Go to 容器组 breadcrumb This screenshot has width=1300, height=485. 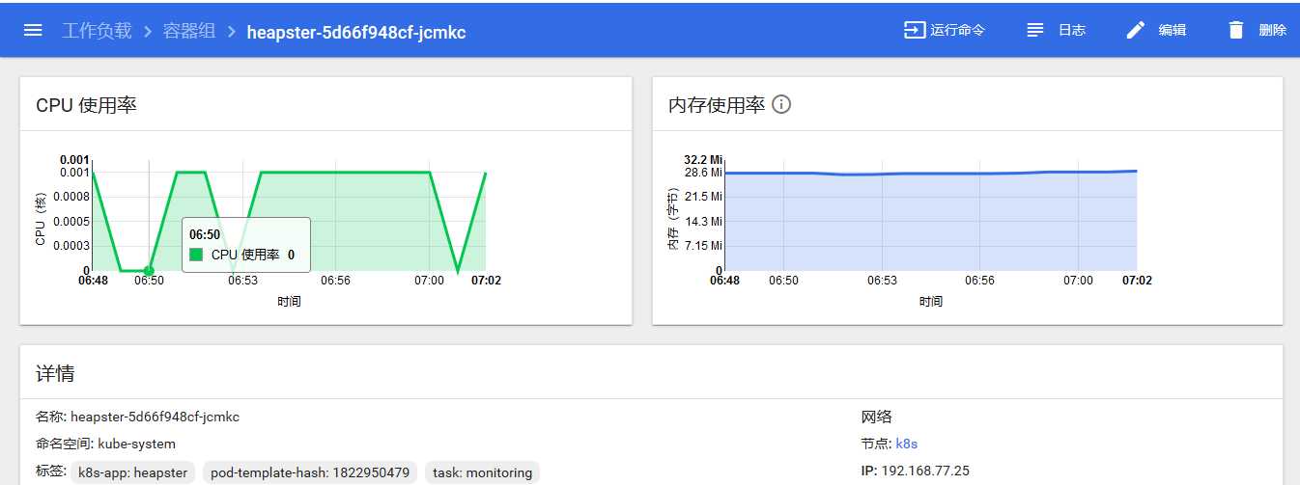[189, 31]
